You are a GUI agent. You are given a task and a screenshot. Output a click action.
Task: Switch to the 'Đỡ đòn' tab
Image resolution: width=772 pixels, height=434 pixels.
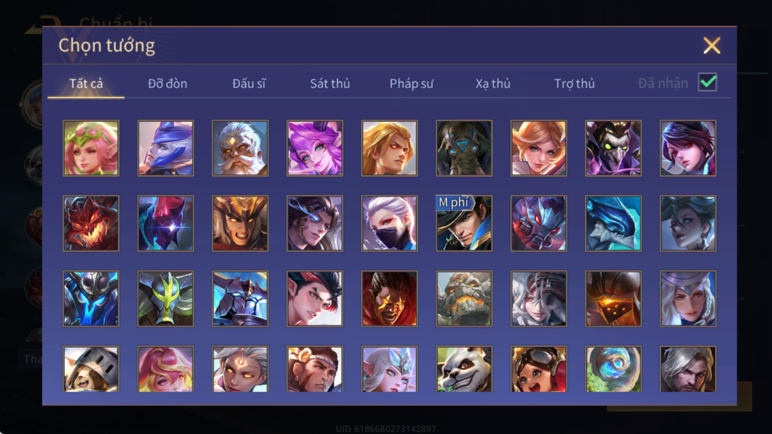point(167,84)
